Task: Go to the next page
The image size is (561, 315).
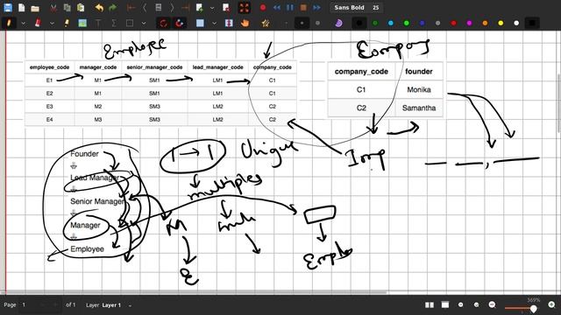Action: click(172, 8)
